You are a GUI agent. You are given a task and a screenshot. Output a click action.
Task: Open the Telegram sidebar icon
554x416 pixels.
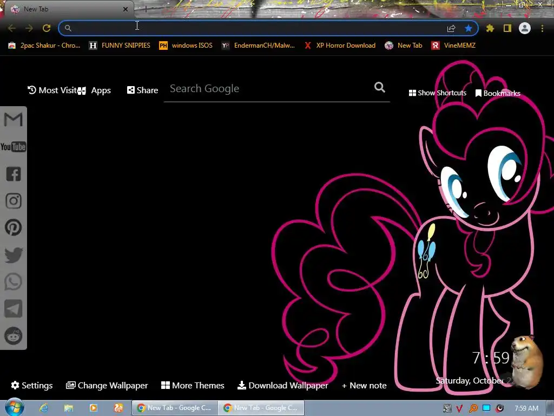14,309
